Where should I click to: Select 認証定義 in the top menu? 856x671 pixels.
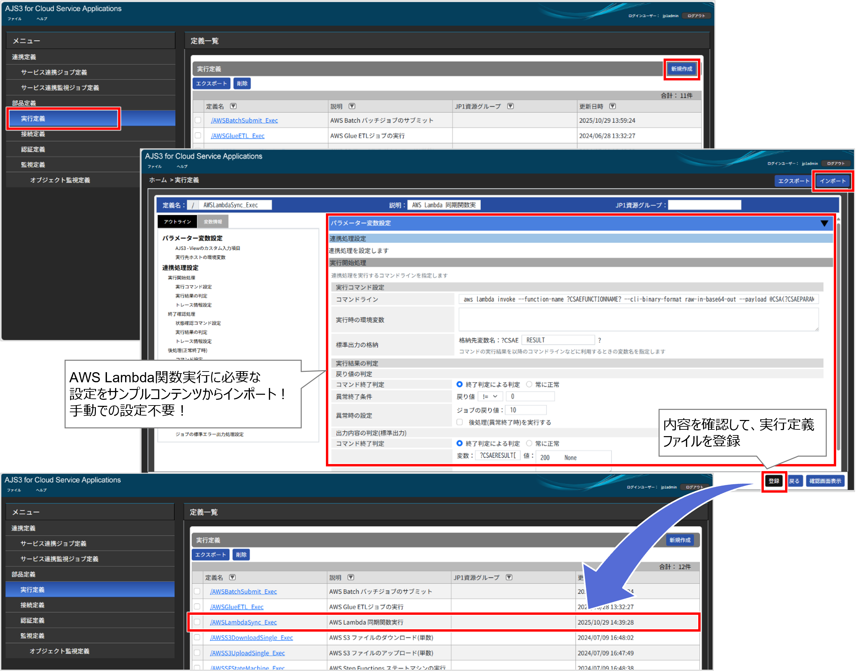[33, 149]
